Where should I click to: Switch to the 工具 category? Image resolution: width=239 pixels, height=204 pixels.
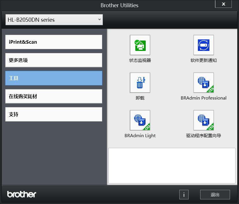53,78
